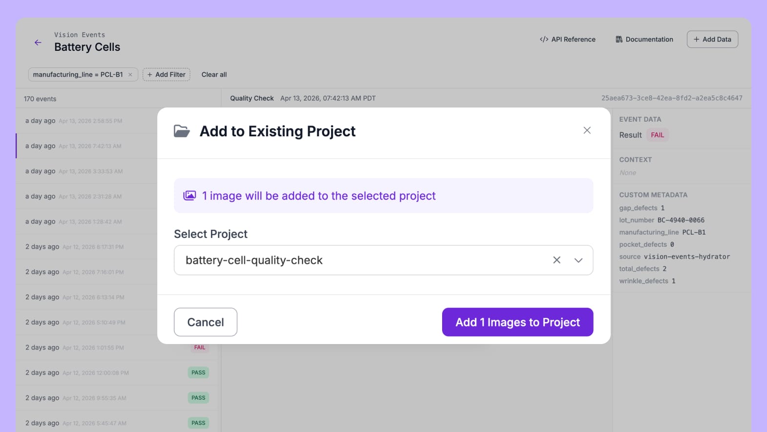Click the back arrow beside Battery Cells
Image resolution: width=767 pixels, height=432 pixels.
coord(38,43)
